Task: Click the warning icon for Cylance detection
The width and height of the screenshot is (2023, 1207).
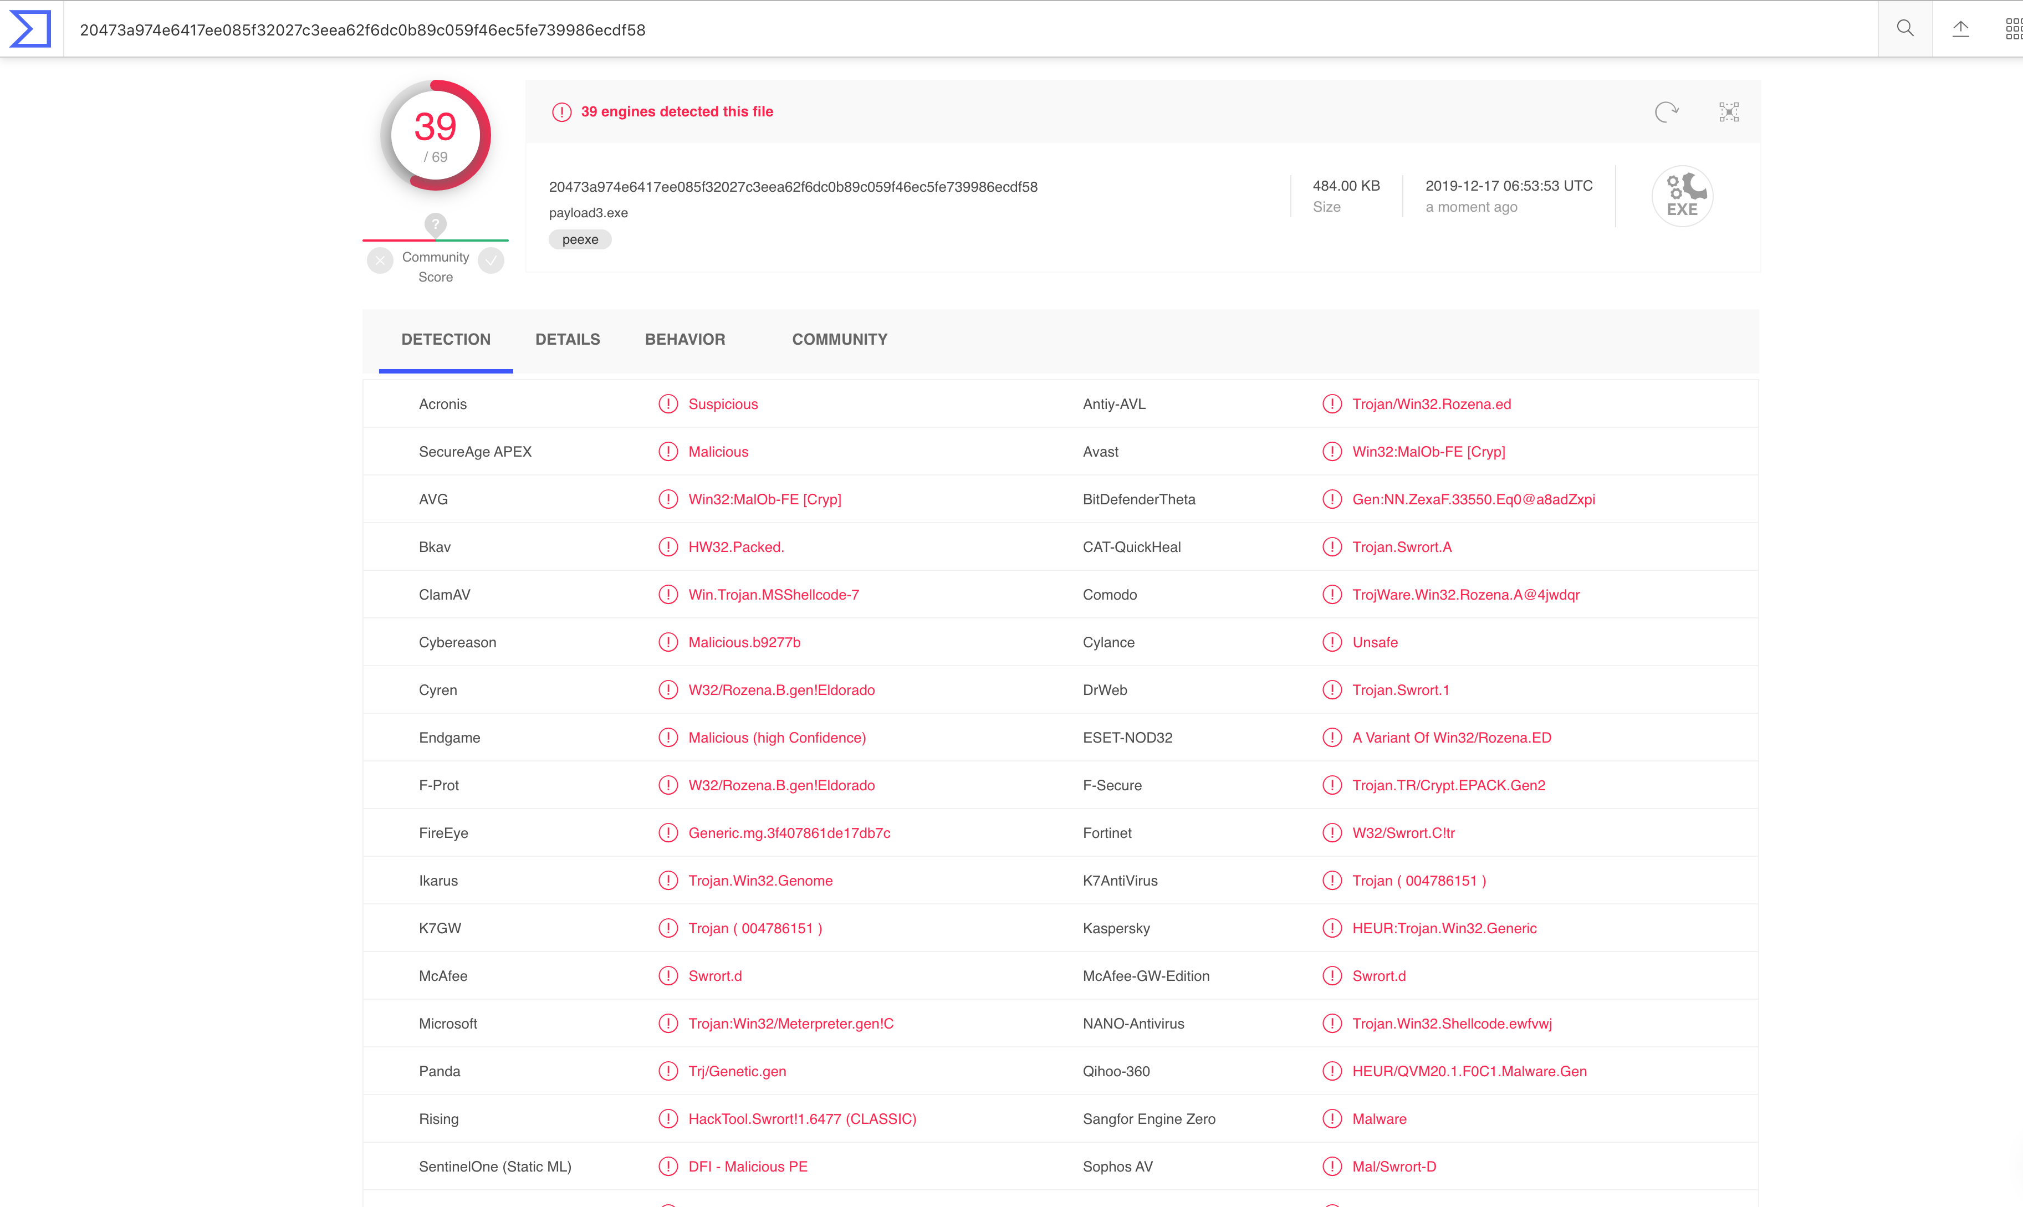Action: pos(1332,642)
